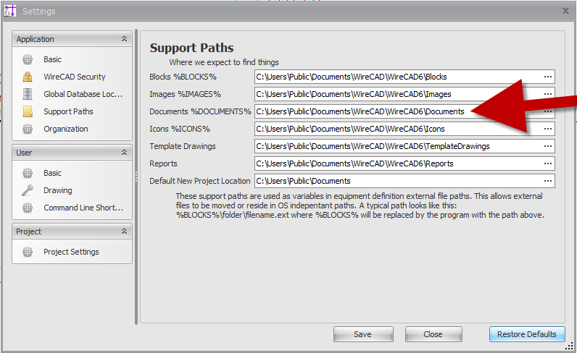This screenshot has width=577, height=353.
Task: Browse for Default New Project Location
Action: tap(547, 181)
